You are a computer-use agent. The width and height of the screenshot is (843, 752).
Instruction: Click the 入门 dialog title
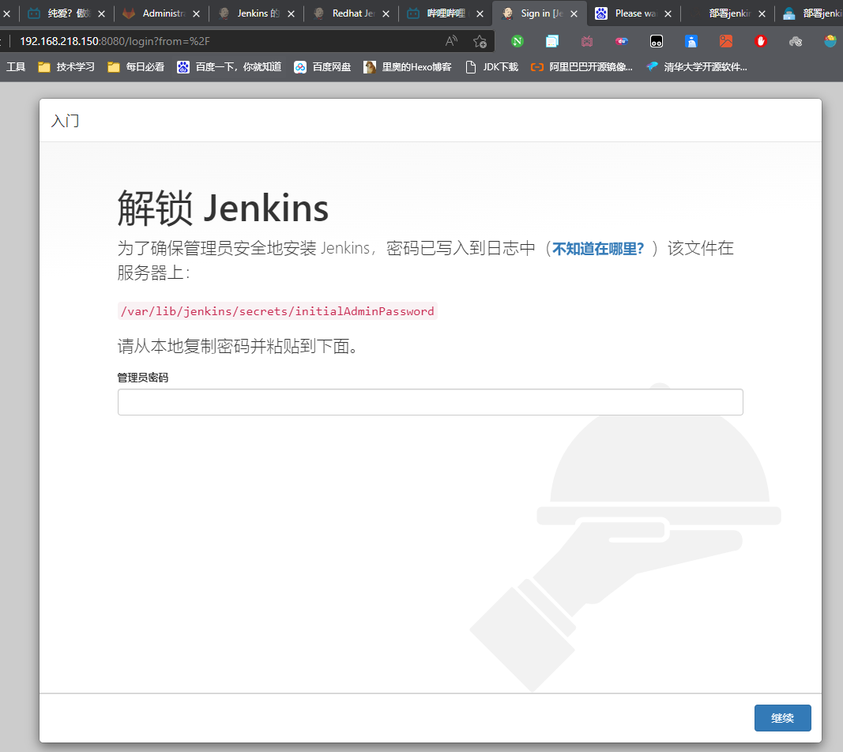pos(65,120)
